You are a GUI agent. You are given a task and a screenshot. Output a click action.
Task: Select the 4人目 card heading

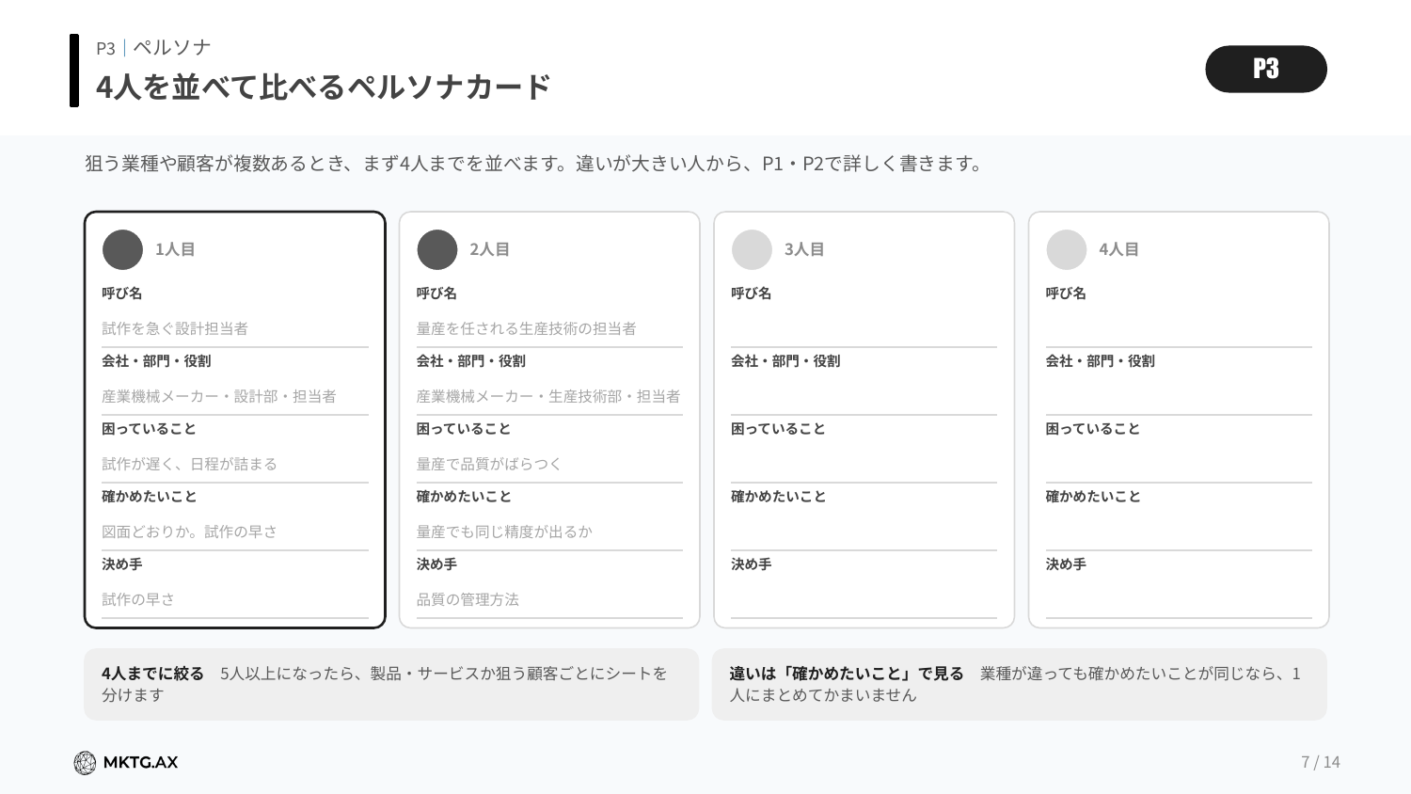tap(1118, 249)
